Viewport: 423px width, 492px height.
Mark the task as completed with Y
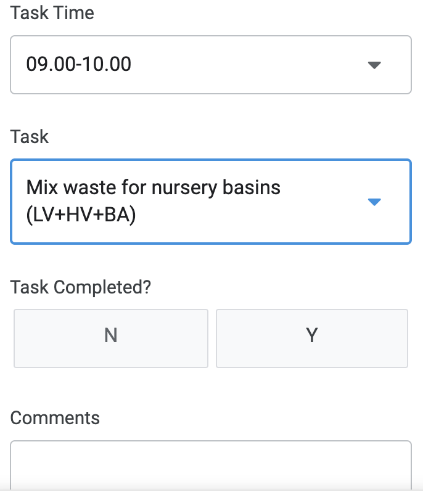312,338
